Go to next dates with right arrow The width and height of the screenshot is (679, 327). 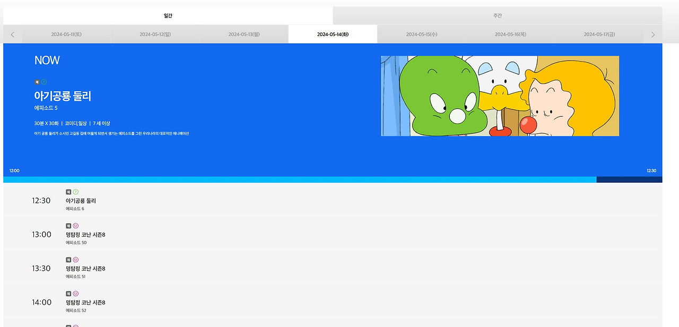653,35
